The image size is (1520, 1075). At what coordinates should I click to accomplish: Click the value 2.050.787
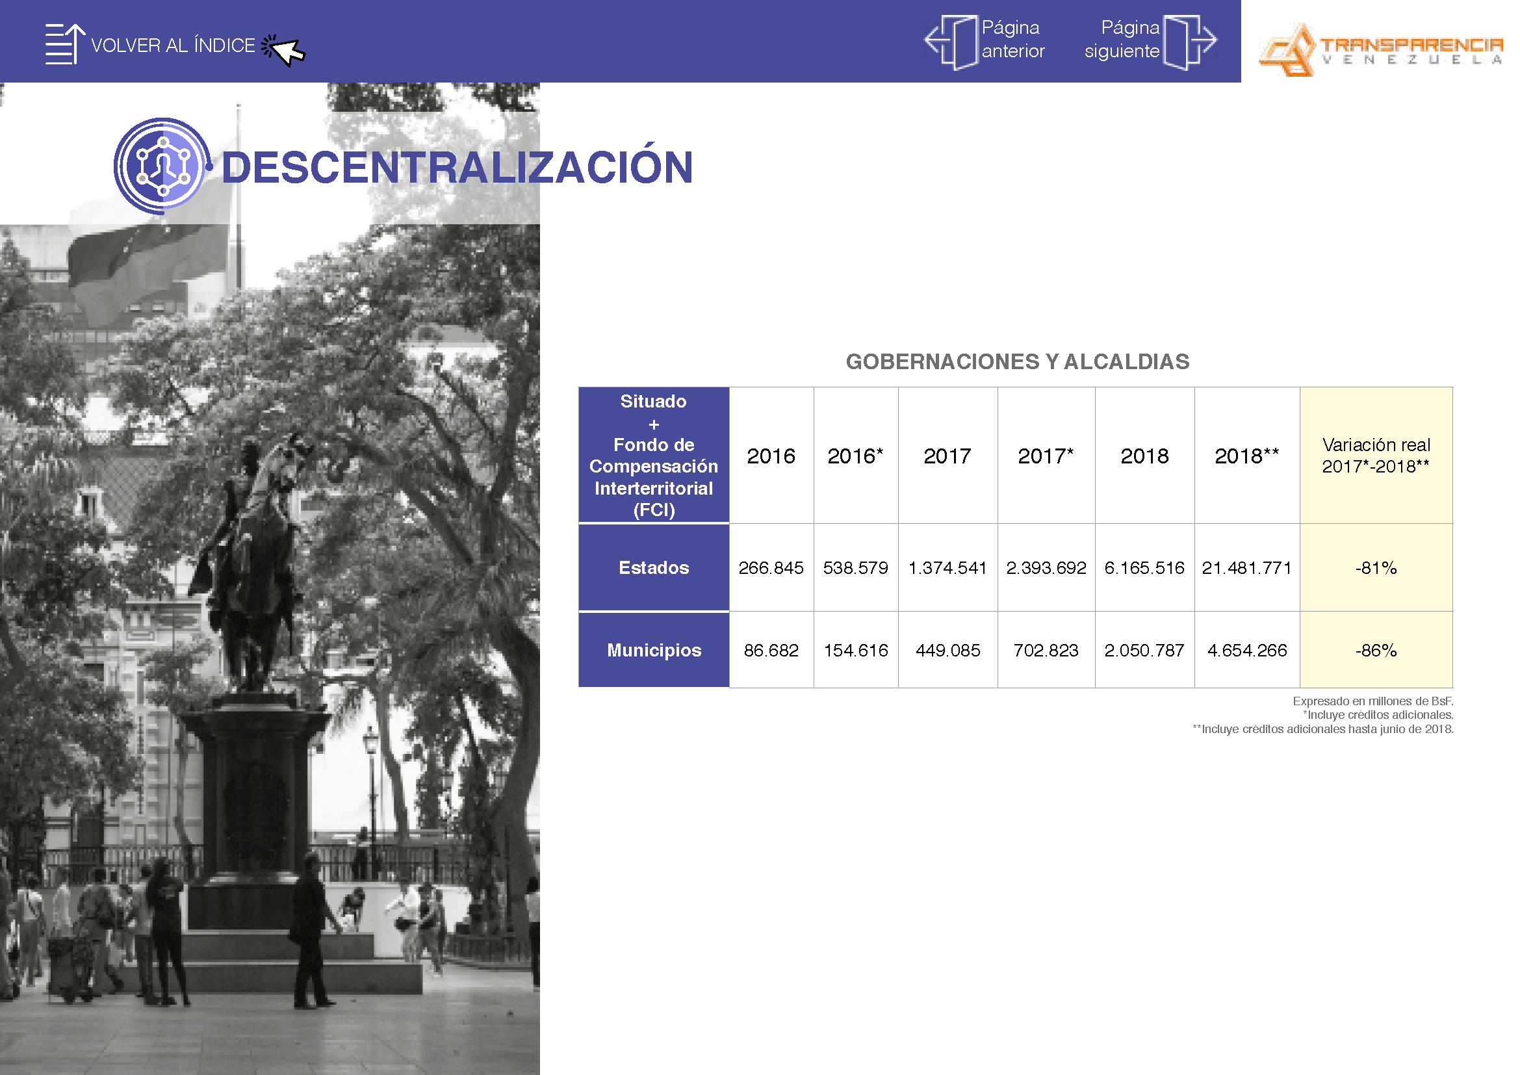[1144, 651]
